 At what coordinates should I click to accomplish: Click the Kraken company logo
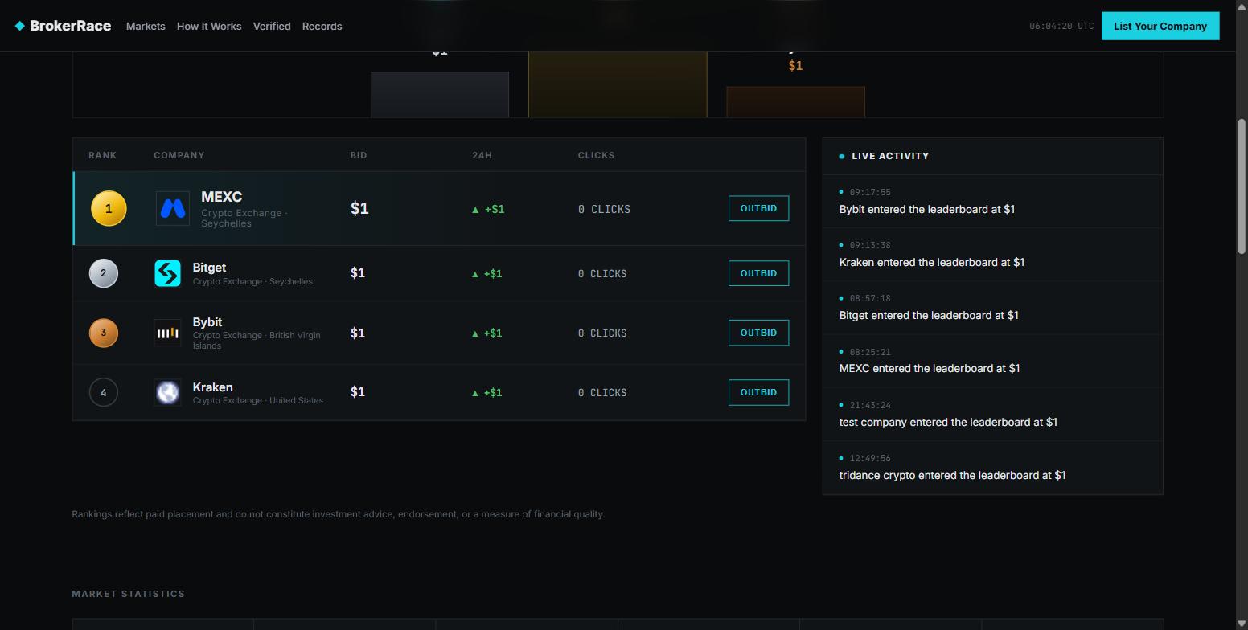click(167, 392)
